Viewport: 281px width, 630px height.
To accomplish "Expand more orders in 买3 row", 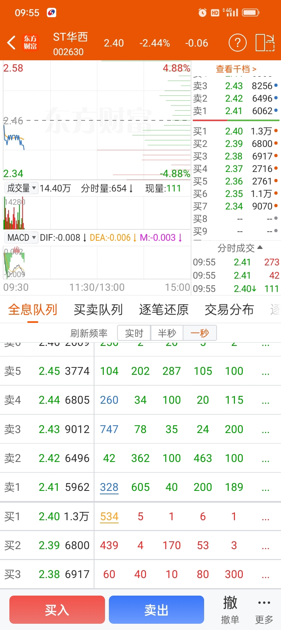I will [266, 575].
